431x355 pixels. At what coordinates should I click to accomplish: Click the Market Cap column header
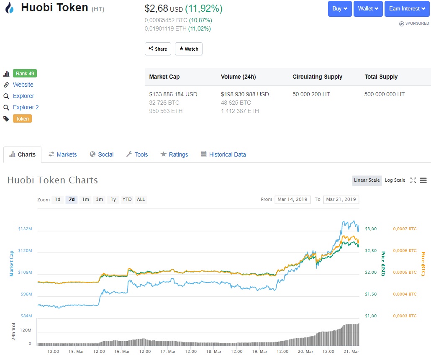[164, 77]
